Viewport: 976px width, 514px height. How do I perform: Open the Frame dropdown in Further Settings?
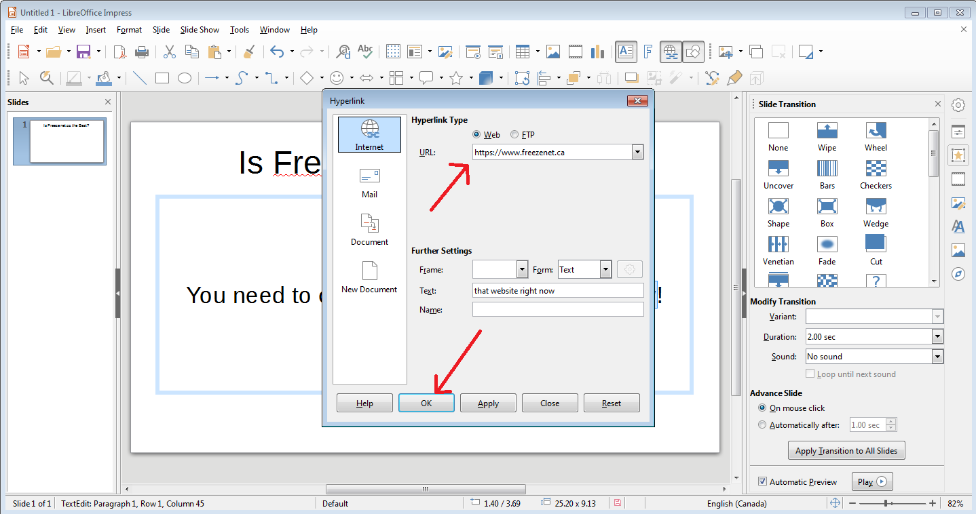[522, 270]
